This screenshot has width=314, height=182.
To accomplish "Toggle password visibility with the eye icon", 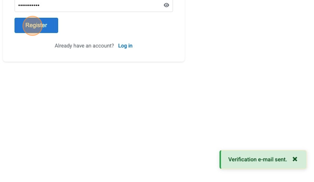I will 166,5.
